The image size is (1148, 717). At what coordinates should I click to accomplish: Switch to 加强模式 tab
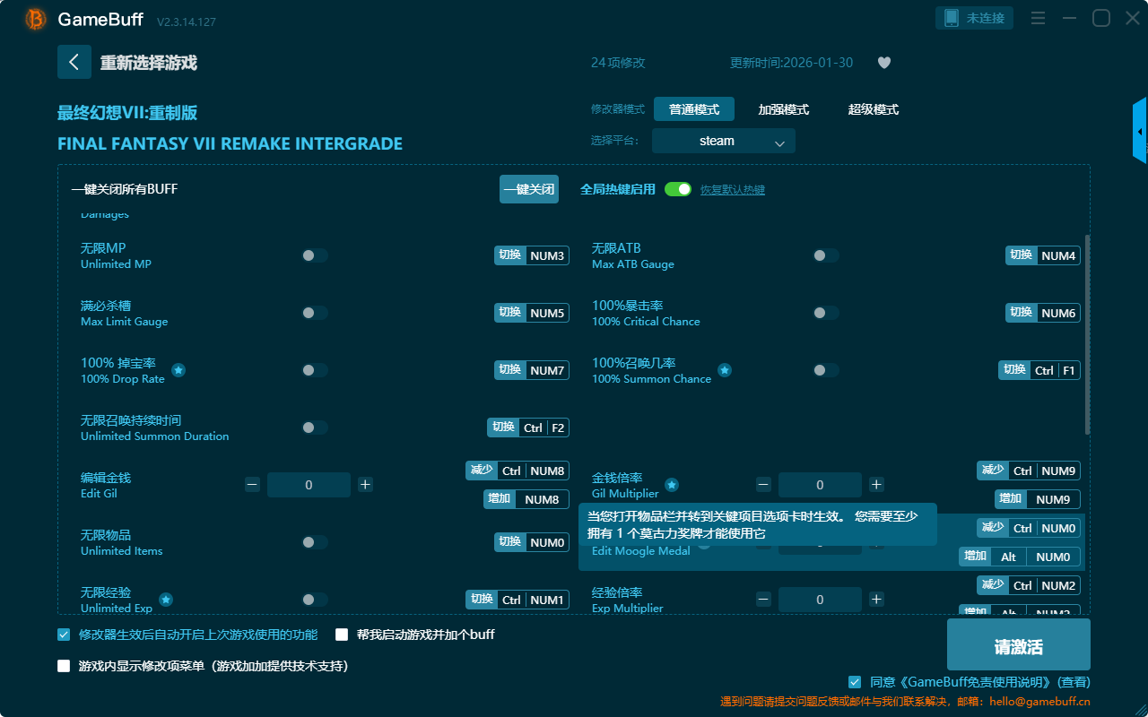(x=783, y=109)
